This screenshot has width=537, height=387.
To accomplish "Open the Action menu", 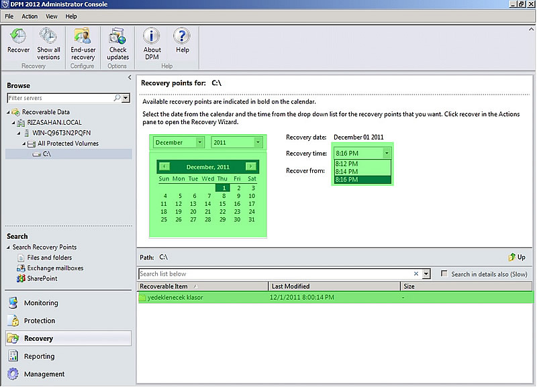I will pyautogui.click(x=29, y=16).
